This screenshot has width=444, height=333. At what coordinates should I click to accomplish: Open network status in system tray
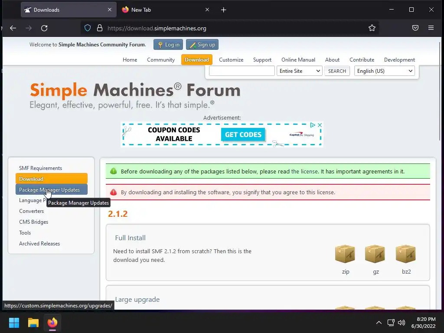point(391,323)
